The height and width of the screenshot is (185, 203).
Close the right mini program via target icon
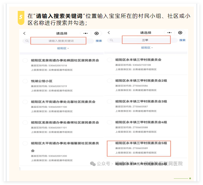(180, 33)
